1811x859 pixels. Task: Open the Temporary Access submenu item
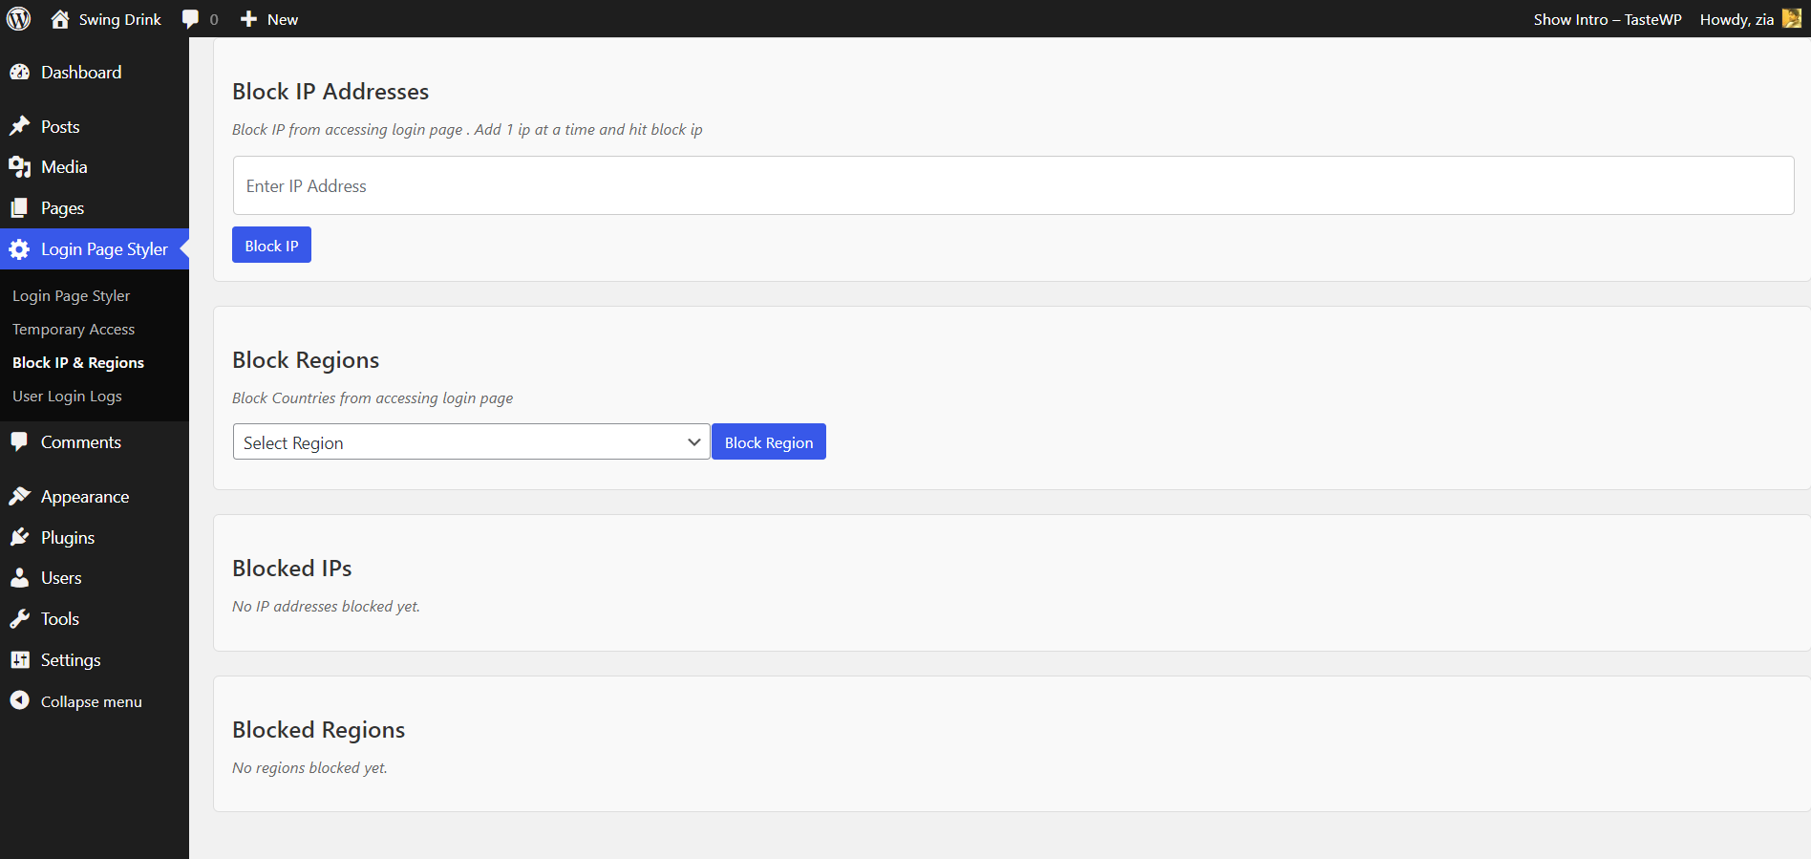pyautogui.click(x=74, y=330)
